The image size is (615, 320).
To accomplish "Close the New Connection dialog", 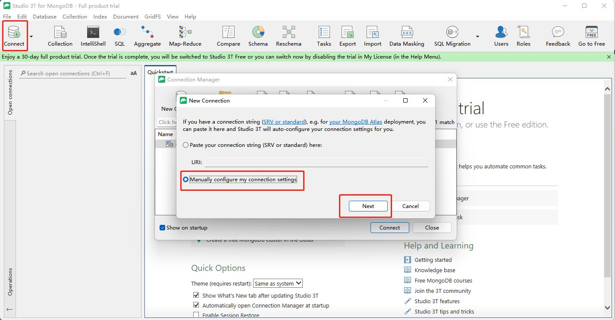I will 425,100.
